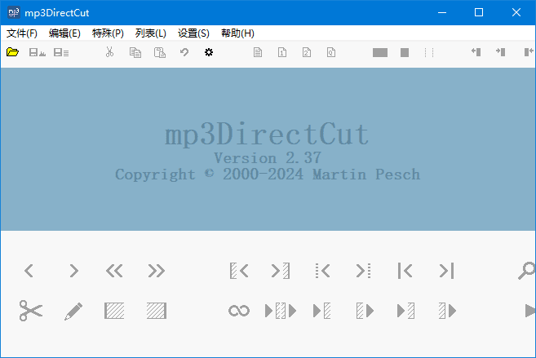Click the open file folder icon
536x358 pixels.
coord(12,52)
